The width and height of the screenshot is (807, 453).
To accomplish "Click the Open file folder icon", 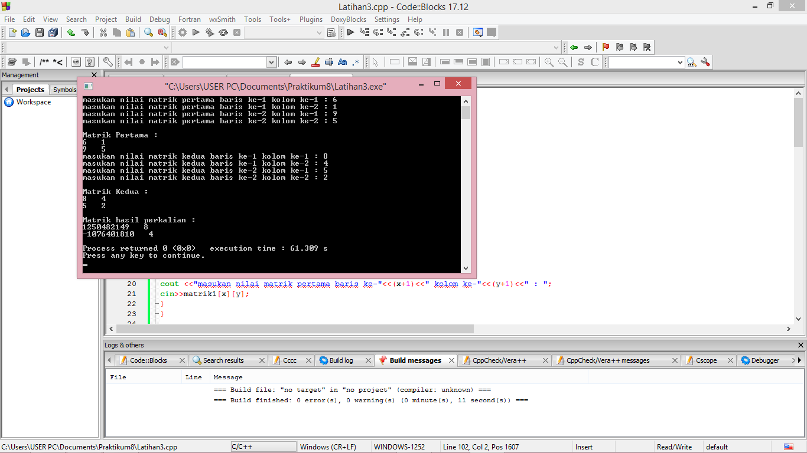I will click(25, 32).
